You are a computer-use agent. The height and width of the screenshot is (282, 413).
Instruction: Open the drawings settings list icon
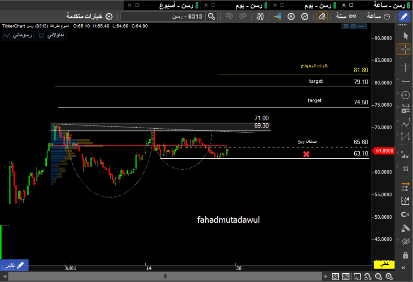click(405, 187)
